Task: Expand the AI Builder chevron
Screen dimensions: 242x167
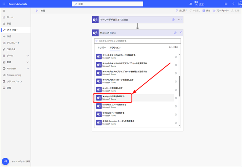Action: click(x=28, y=68)
